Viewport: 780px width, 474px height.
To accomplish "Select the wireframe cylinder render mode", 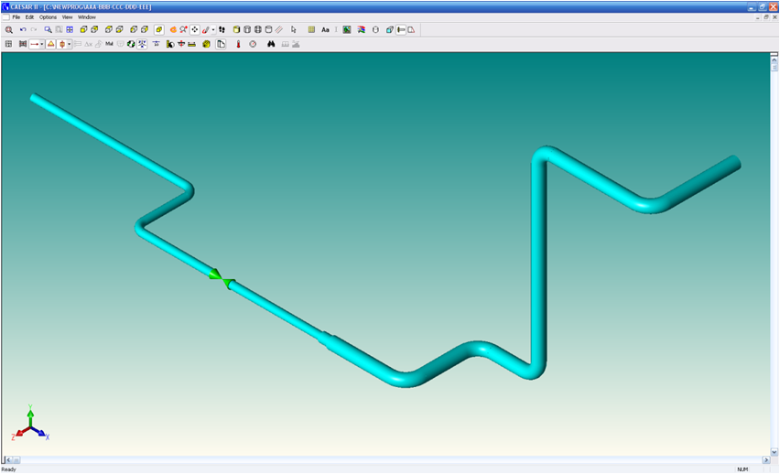I will click(x=257, y=30).
